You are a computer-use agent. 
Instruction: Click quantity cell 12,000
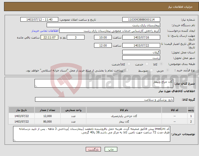(x=47, y=116)
